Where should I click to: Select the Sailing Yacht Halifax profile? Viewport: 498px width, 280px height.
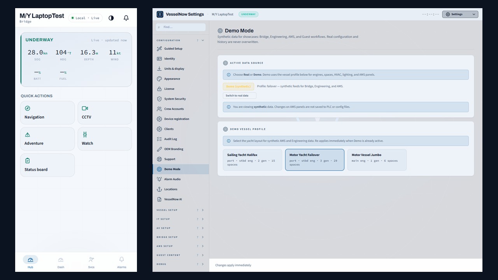(x=253, y=160)
